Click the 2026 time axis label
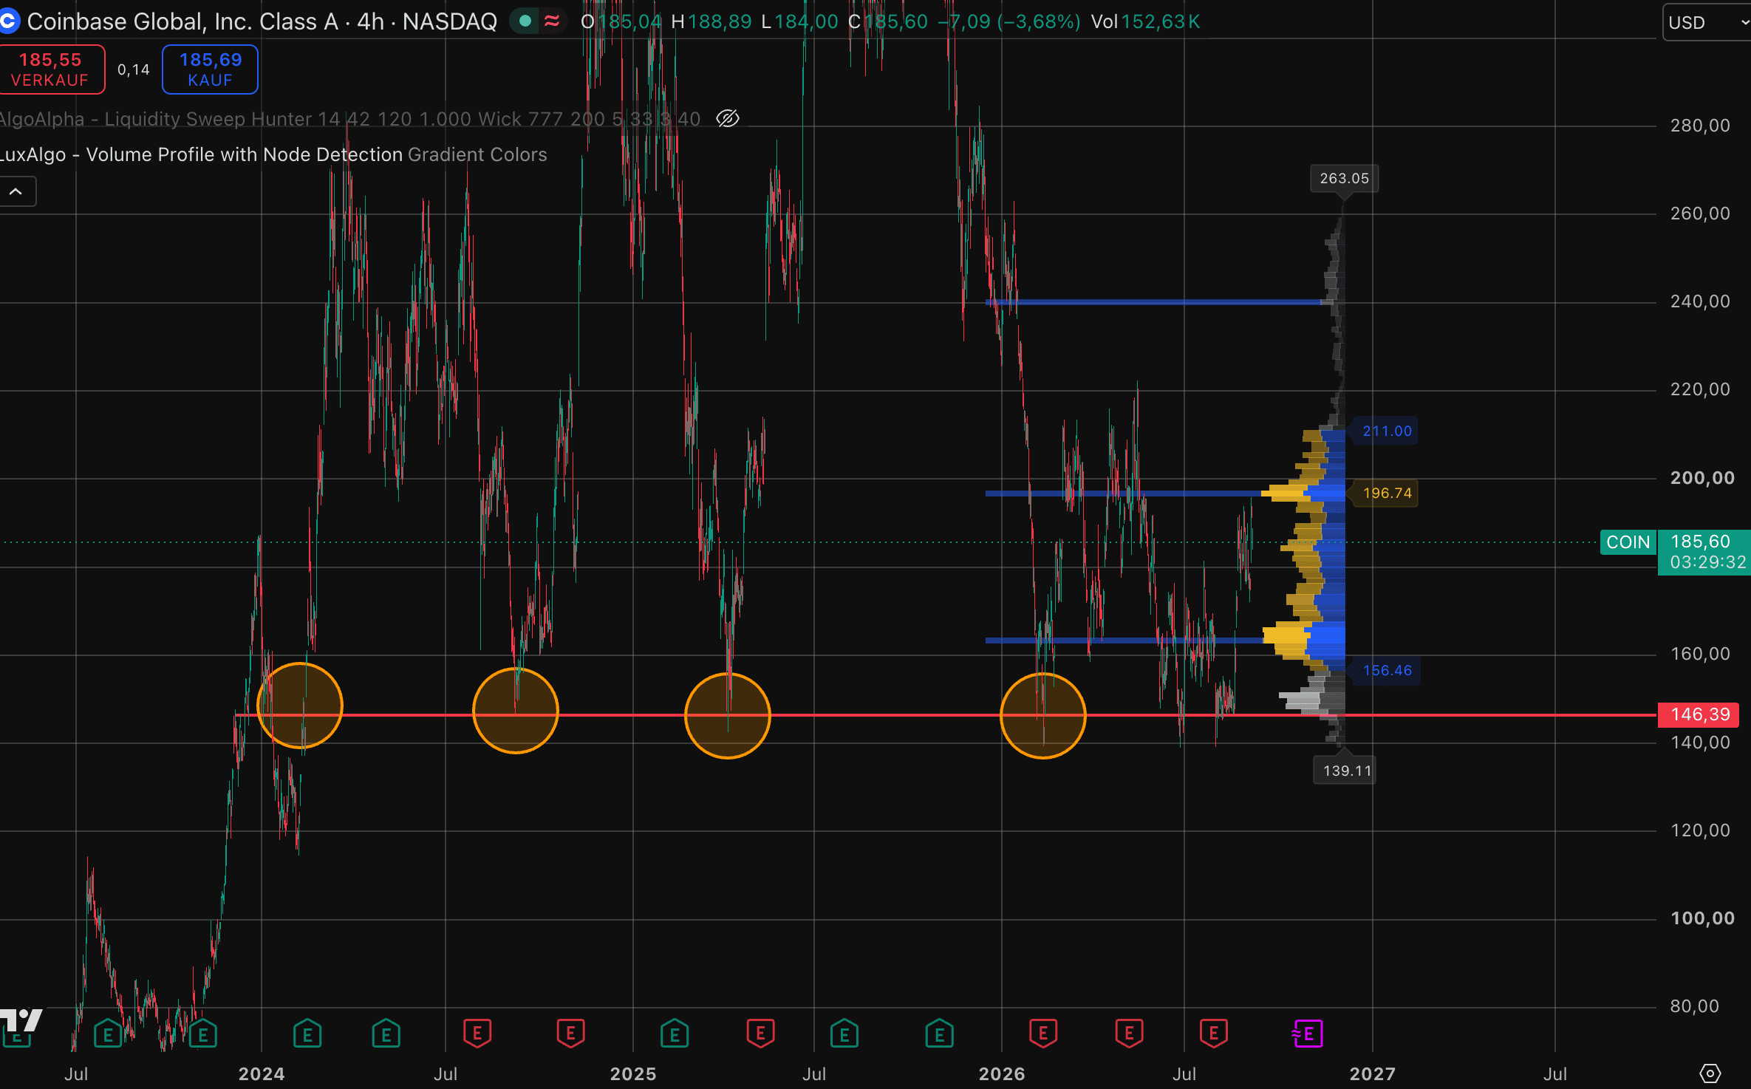This screenshot has height=1089, width=1751. click(x=1002, y=1073)
